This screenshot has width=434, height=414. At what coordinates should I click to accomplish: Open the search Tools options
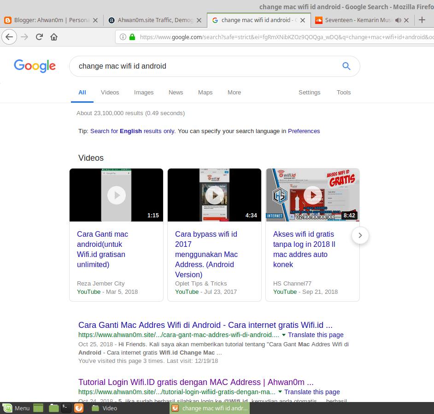coord(344,93)
